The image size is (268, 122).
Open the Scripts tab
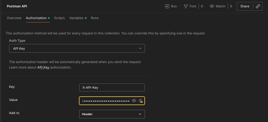(59, 18)
